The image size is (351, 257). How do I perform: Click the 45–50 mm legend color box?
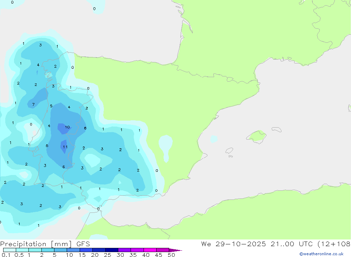pyautogui.click(x=163, y=250)
